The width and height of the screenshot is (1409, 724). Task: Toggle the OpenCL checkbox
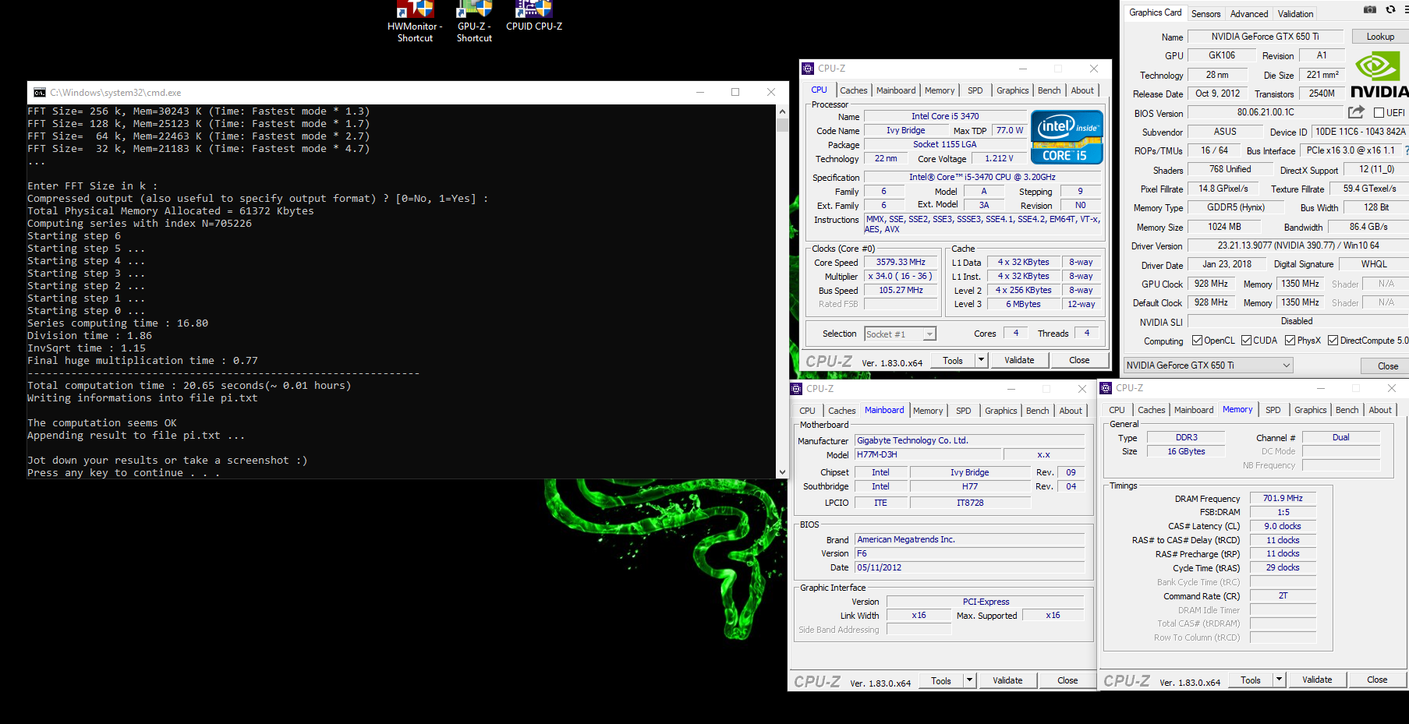1198,341
